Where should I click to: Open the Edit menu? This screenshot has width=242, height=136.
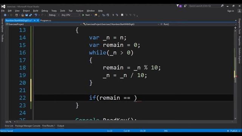coord(10,11)
